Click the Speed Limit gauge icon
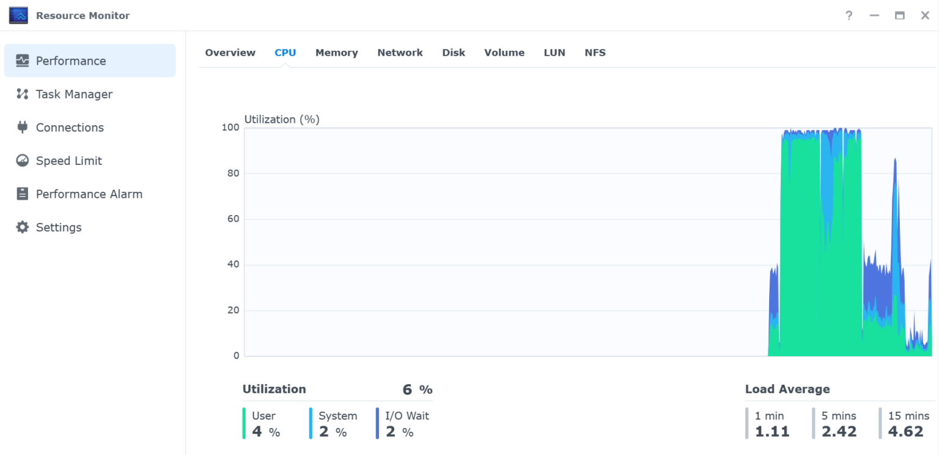This screenshot has height=455, width=939. (23, 161)
